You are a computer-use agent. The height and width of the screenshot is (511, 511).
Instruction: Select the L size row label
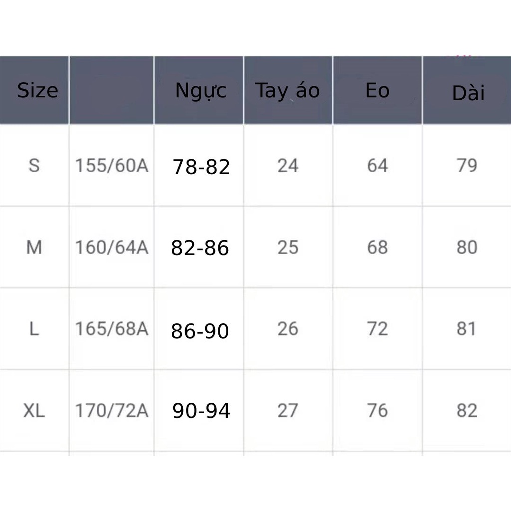(34, 329)
